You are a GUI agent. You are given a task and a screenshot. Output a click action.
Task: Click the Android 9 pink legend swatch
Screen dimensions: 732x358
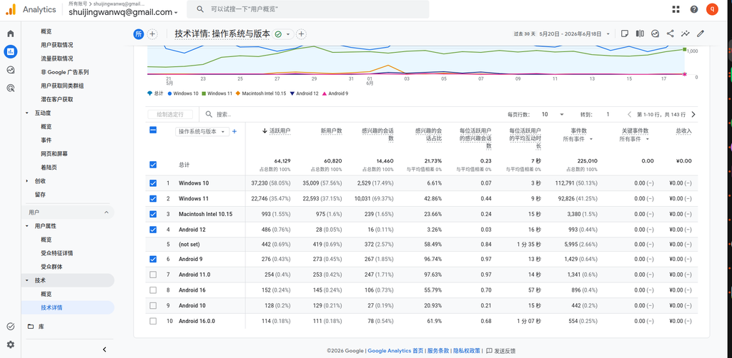pos(325,93)
